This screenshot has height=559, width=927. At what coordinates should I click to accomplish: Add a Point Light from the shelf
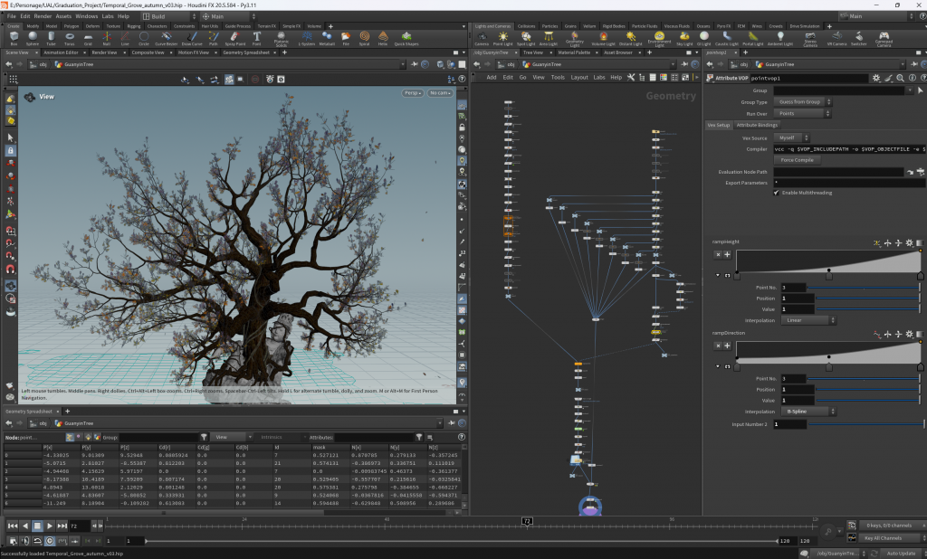[x=502, y=38]
